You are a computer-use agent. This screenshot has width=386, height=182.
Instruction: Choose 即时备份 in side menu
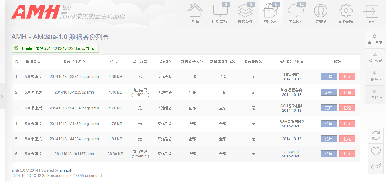pyautogui.click(x=375, y=76)
